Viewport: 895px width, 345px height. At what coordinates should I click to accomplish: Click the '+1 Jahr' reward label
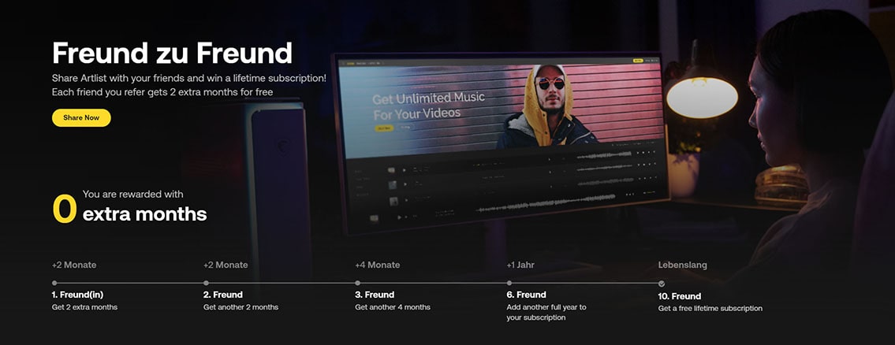520,265
